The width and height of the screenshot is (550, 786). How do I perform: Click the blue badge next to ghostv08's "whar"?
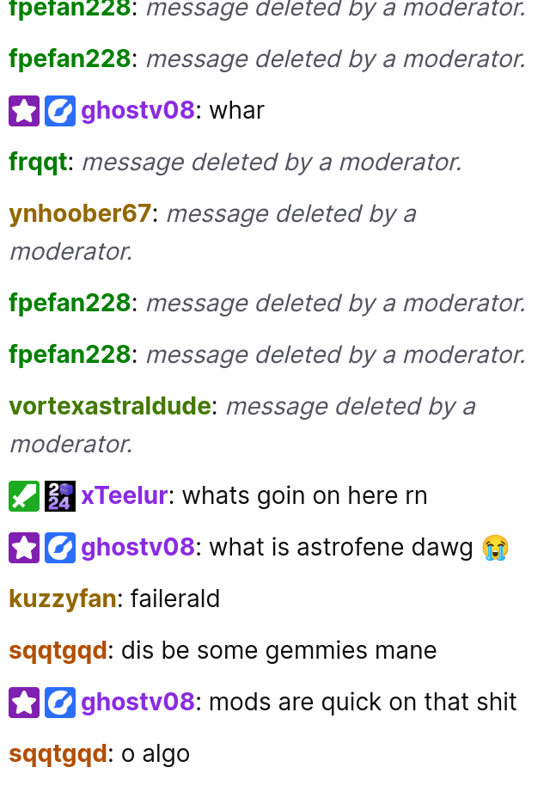pos(60,111)
